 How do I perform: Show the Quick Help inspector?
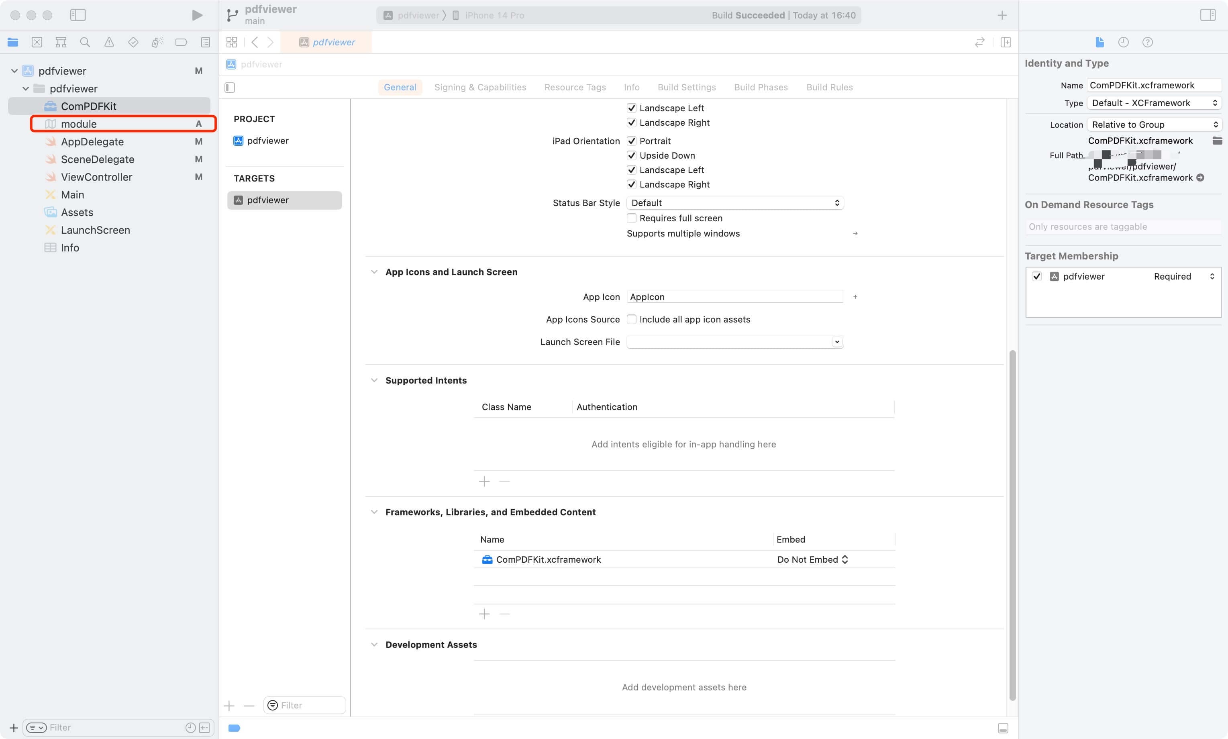click(1147, 42)
